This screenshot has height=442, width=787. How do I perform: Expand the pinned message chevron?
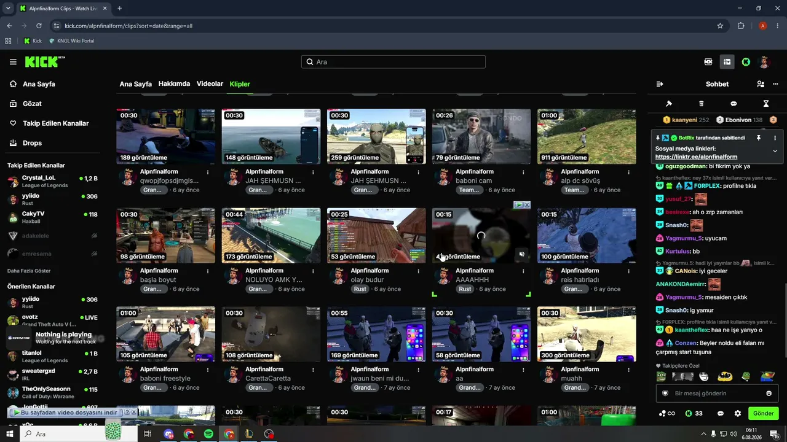click(x=775, y=151)
